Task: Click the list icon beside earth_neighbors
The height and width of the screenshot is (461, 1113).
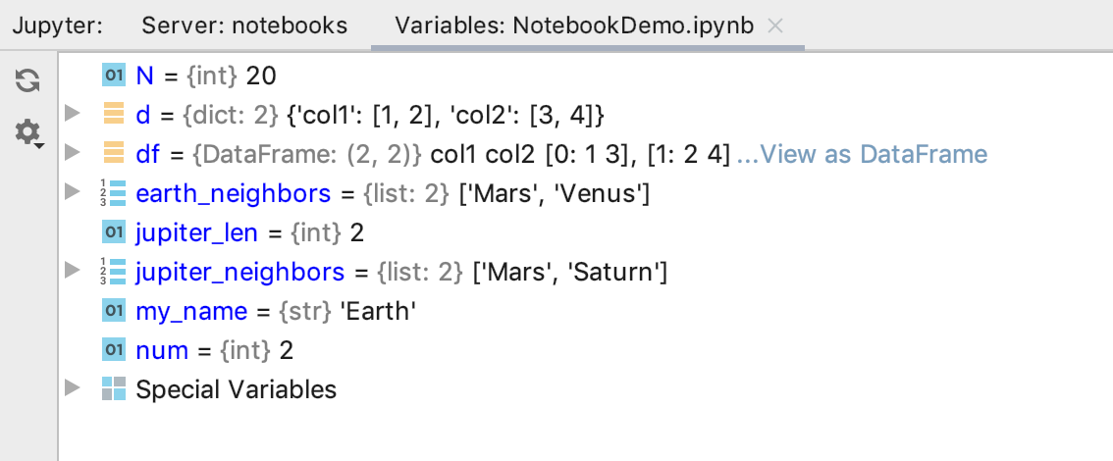Action: tap(114, 193)
